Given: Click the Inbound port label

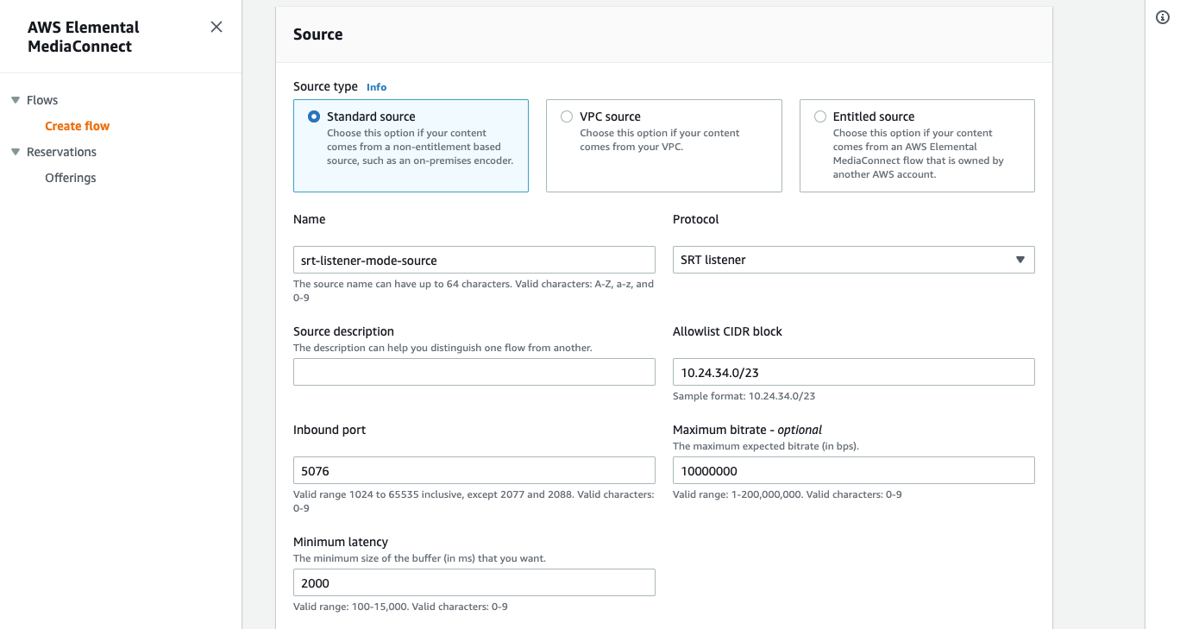Looking at the screenshot, I should coord(330,430).
